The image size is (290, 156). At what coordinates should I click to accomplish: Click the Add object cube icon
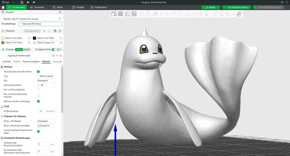click(x=114, y=14)
